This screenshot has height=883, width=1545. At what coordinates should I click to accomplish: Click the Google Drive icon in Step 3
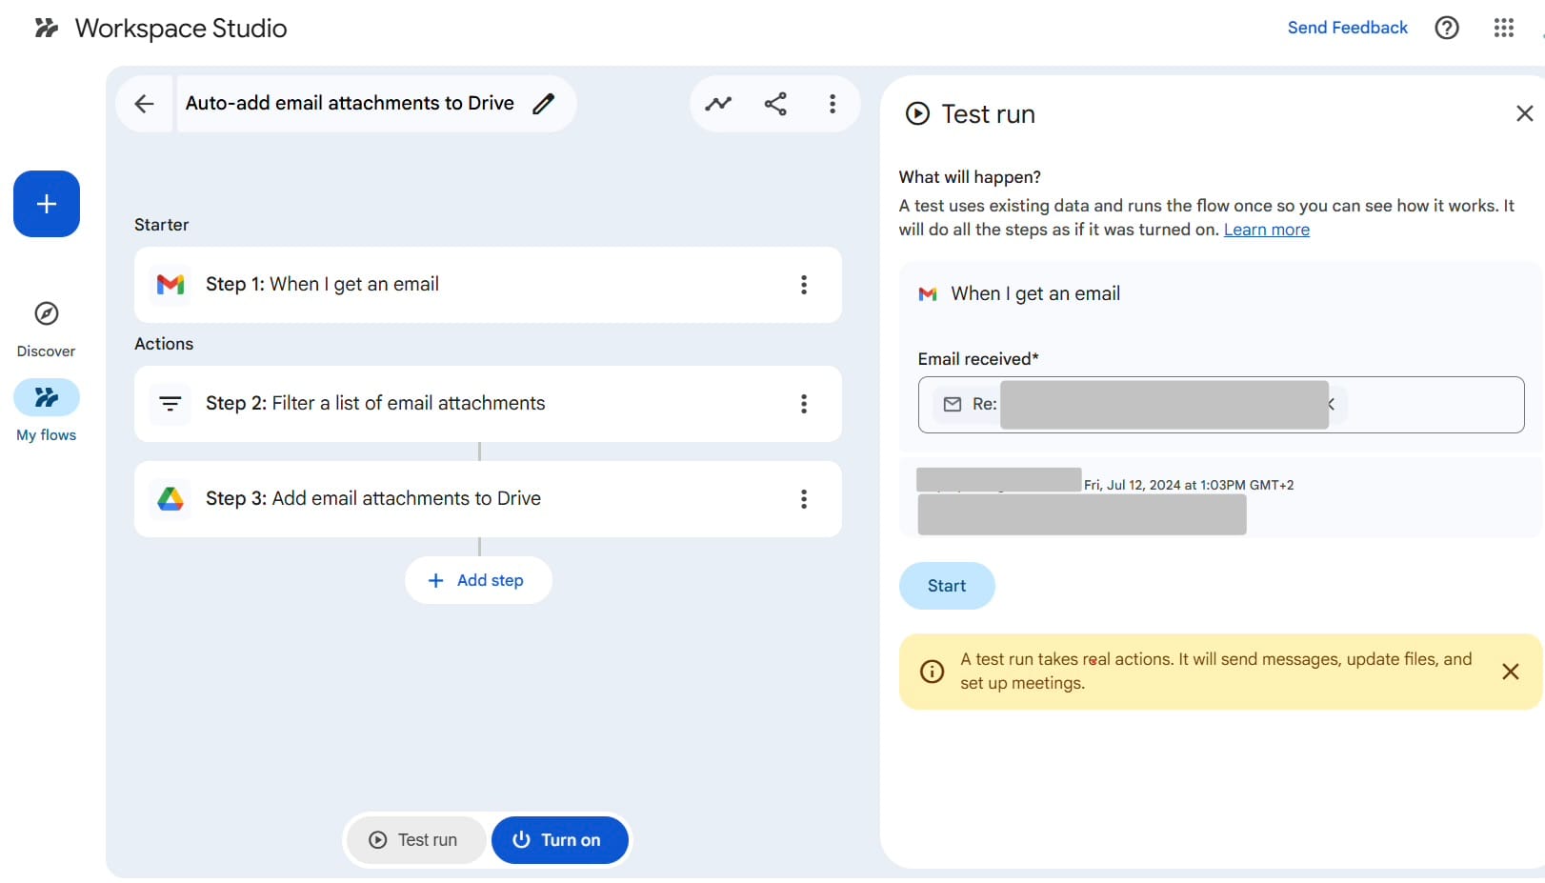pos(171,499)
